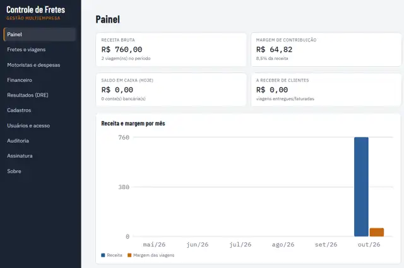
Task: Click the Controle de Fretes logo title
Action: click(x=35, y=9)
